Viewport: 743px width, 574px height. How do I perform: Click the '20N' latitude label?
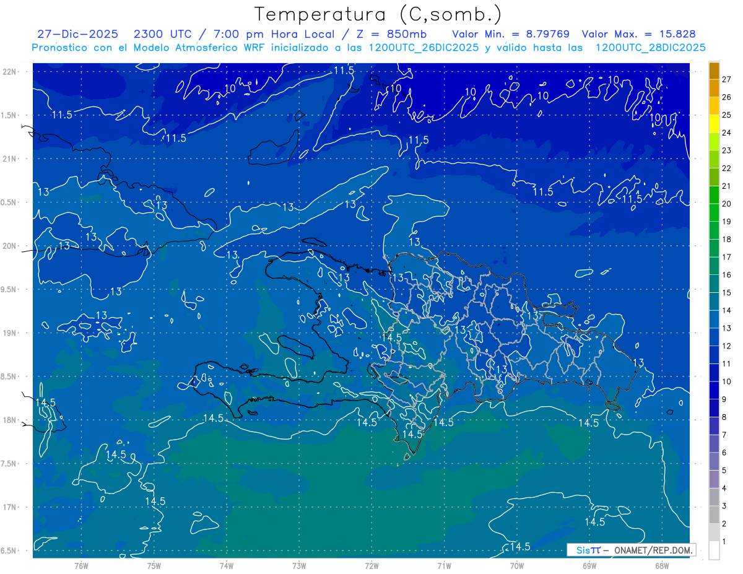point(9,246)
